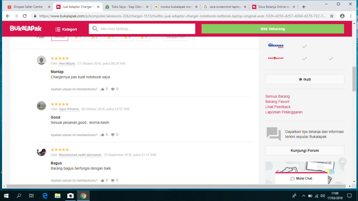
Task: Thumbs down Agus Winarno's review
Action: [113, 135]
